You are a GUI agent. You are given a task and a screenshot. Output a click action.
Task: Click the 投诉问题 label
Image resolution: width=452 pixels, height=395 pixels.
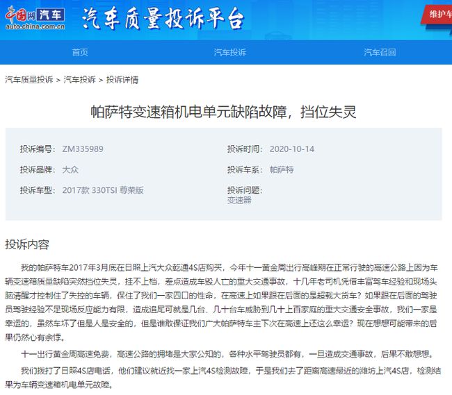245,190
